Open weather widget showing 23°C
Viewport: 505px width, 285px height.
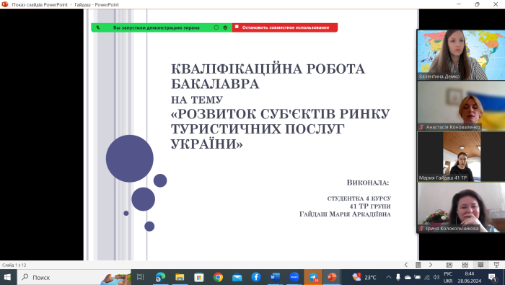tap(364, 277)
